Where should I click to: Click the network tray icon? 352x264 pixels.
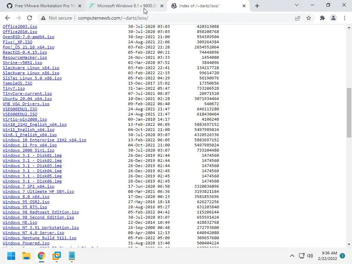(301, 256)
